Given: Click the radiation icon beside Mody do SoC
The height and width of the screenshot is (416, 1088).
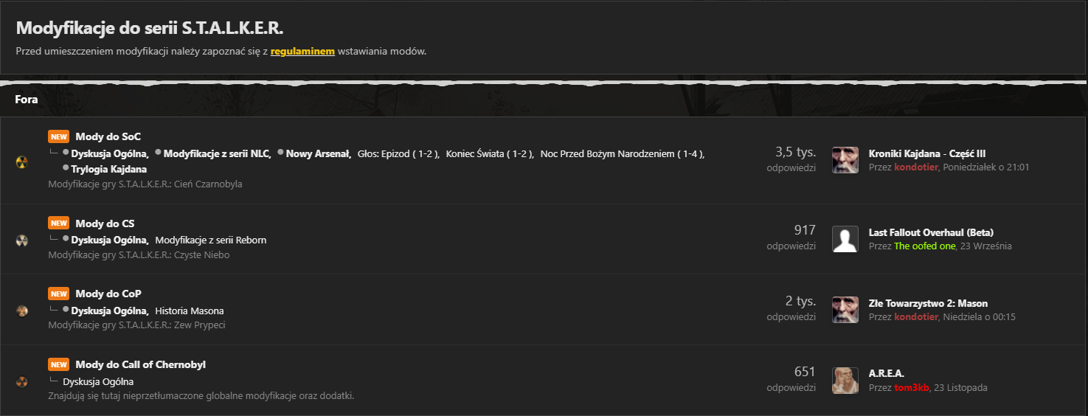Looking at the screenshot, I should [x=21, y=161].
